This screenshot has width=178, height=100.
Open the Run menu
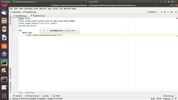[x=50, y=9]
